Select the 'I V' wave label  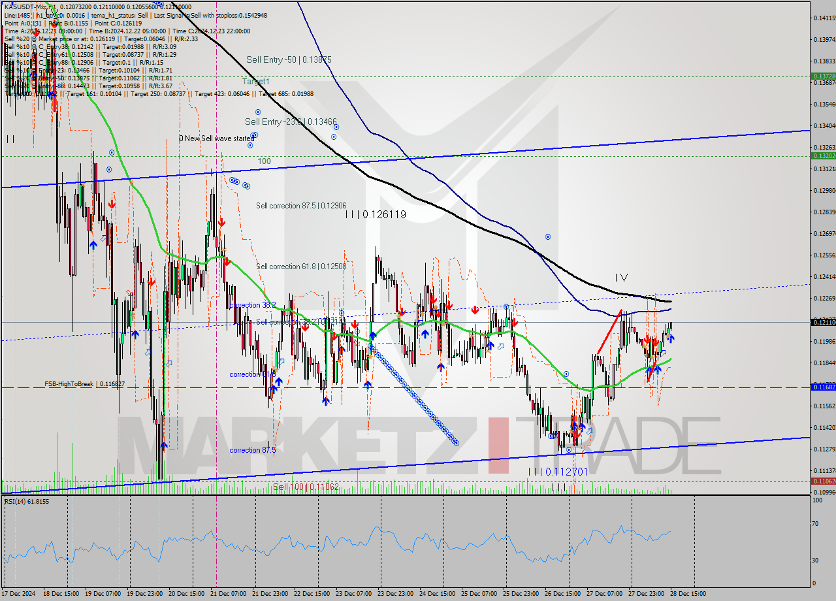[621, 278]
